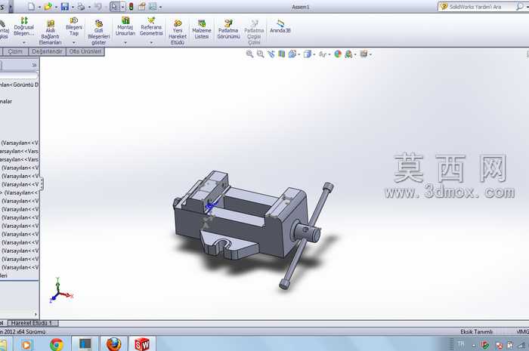Viewport: 529px width, 351px height.
Task: Expand the Bileşeni Taşı dropdown arrow
Action: tap(74, 42)
